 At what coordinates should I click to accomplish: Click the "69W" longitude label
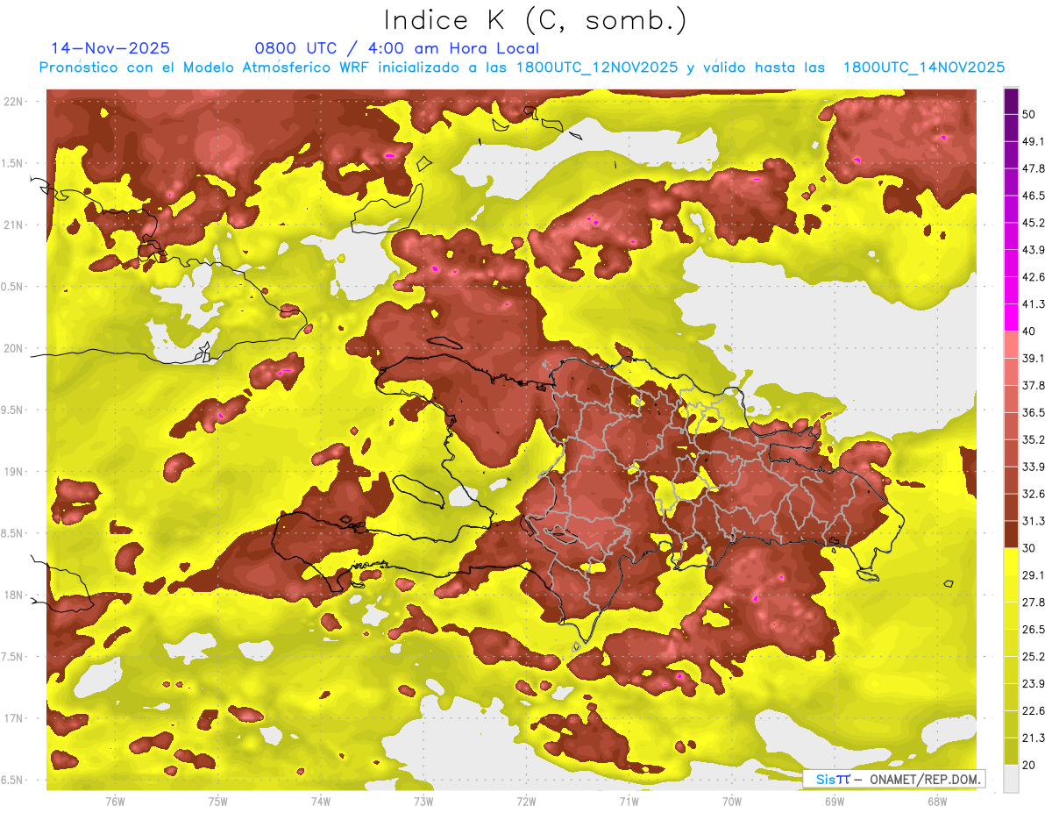[x=834, y=801]
